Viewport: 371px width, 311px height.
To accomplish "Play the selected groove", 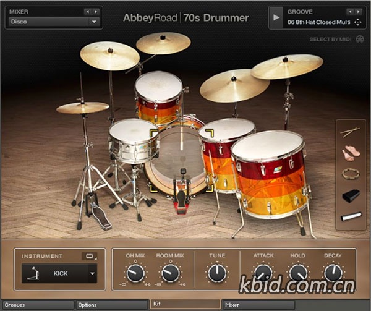I will [276, 17].
